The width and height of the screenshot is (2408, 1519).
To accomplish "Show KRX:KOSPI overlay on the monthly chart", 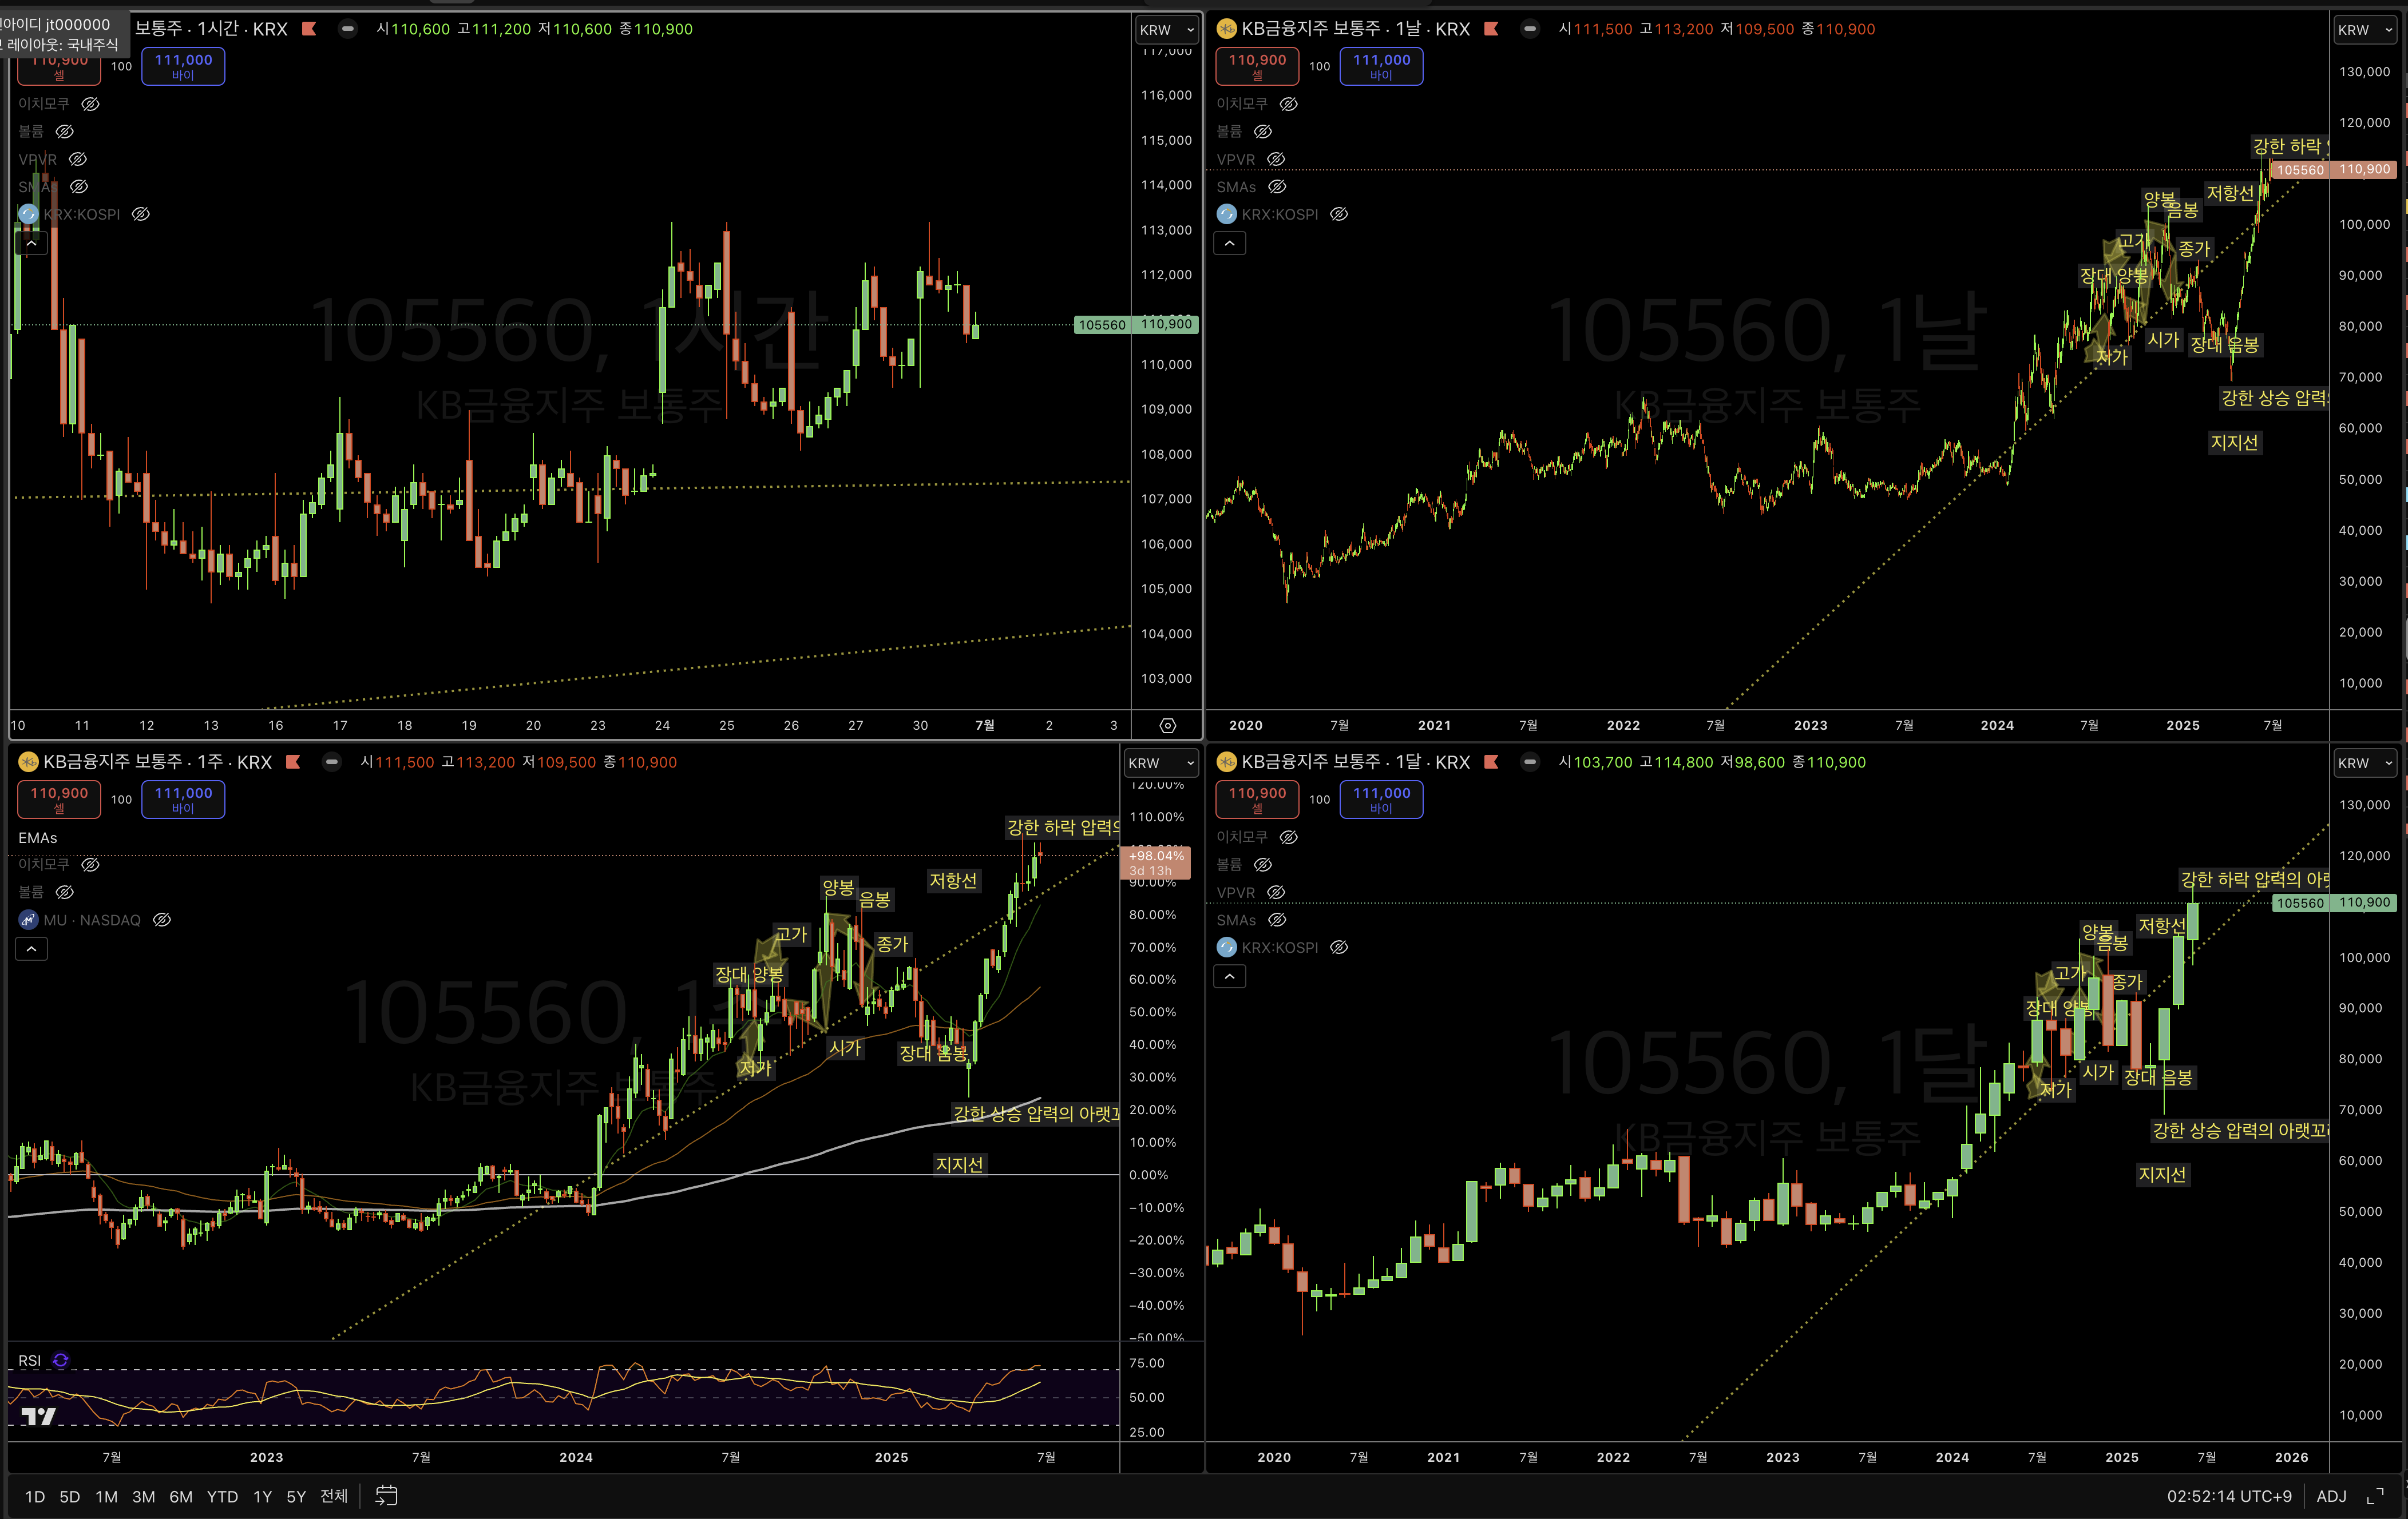I will pos(1339,947).
